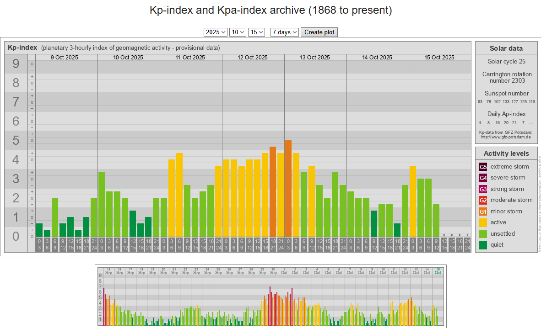Click the G1 minor storm legend swatch
Screen dimensions: 541x328
[483, 212]
